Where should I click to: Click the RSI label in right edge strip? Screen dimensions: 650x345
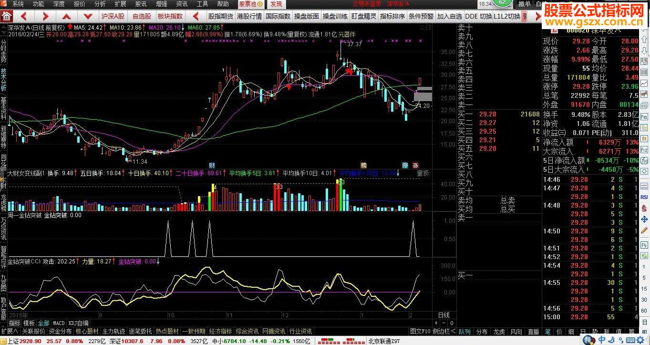(x=644, y=197)
